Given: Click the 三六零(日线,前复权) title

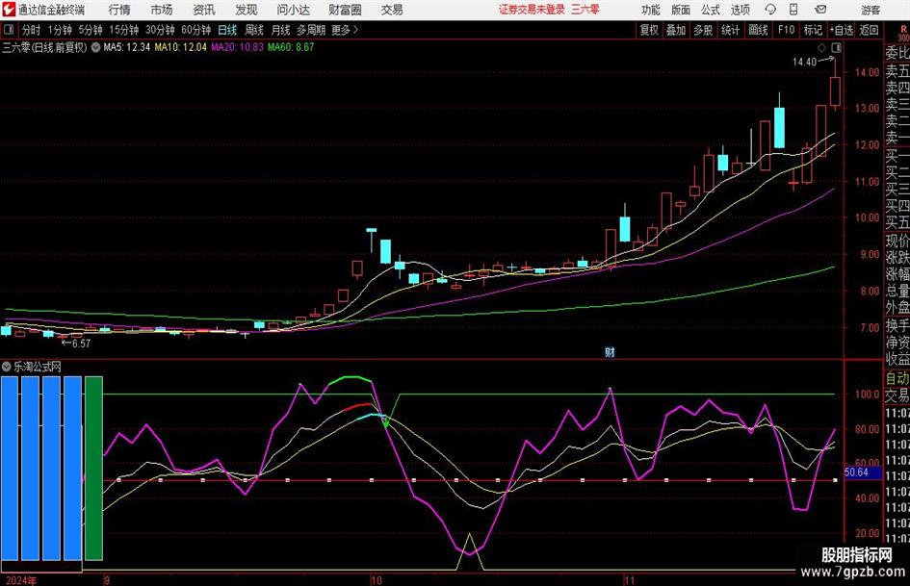Looking at the screenshot, I should (44, 47).
